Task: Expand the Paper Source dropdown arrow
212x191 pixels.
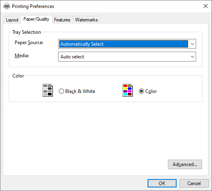Action: pos(193,44)
